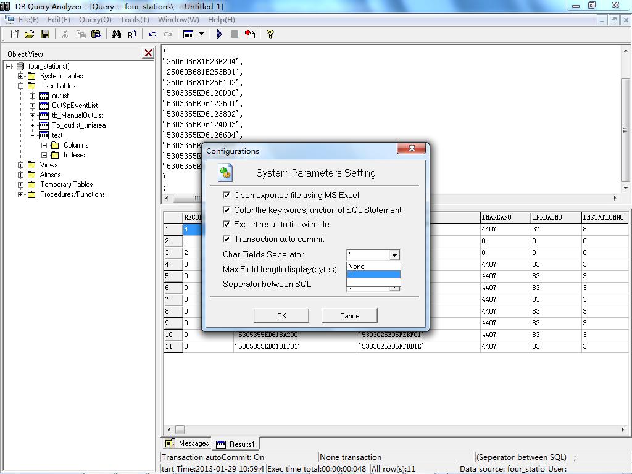Save the query with the floppy disk icon
This screenshot has width=632, height=474.
(x=44, y=34)
